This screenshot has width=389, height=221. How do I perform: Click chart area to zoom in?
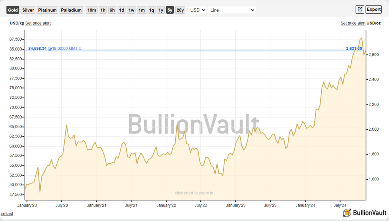click(194, 193)
